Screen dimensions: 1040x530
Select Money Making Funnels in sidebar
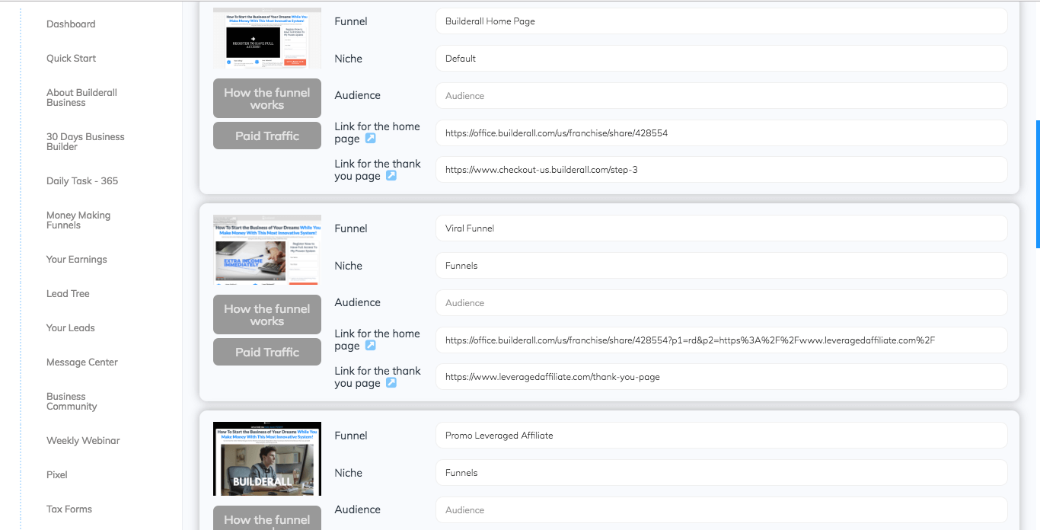(78, 220)
